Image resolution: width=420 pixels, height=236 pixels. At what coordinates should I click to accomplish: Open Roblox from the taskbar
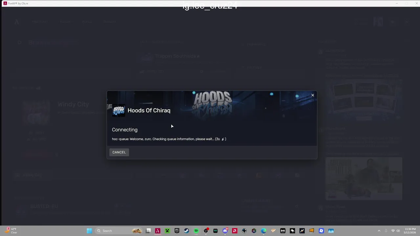(321, 231)
